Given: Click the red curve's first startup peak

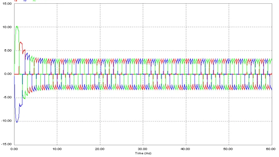Looking at the screenshot, I should click(21, 42).
